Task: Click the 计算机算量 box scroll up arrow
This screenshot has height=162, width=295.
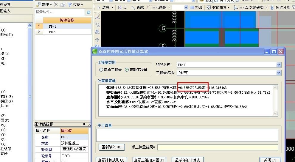Action: pyautogui.click(x=275, y=88)
